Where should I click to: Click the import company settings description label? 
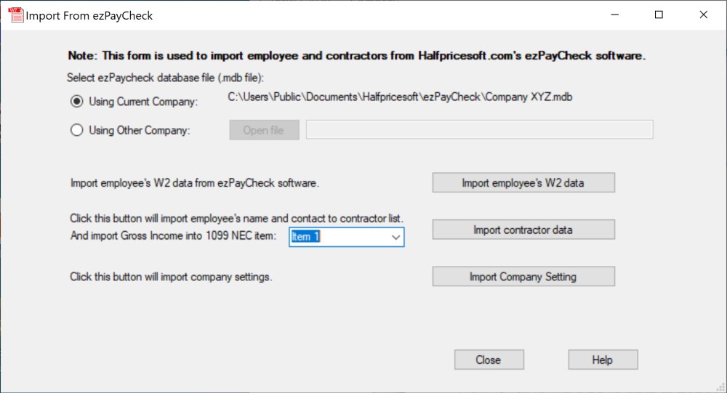(171, 277)
